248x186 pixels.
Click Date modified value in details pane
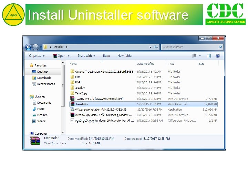click(x=101, y=139)
